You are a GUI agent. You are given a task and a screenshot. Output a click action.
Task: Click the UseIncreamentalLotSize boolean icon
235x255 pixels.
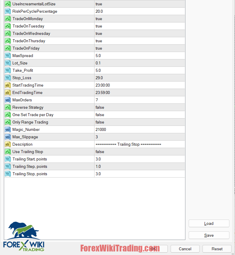[8, 4]
